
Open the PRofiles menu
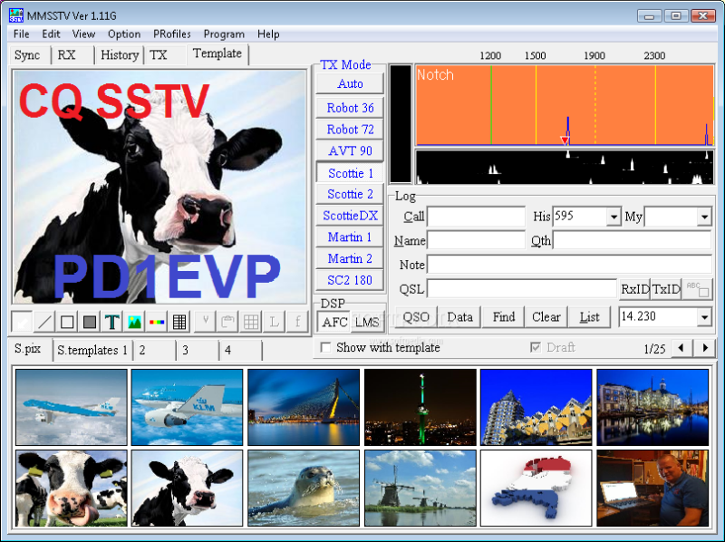(x=172, y=34)
